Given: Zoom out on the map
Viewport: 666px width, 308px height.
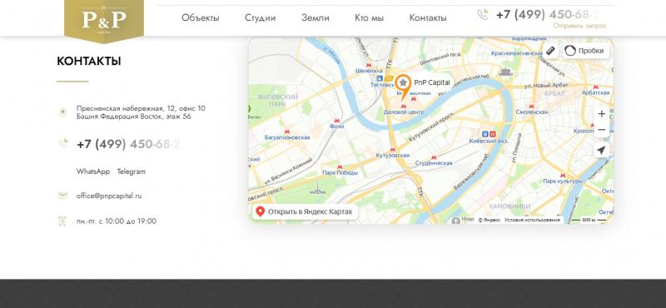Looking at the screenshot, I should coord(601,130).
